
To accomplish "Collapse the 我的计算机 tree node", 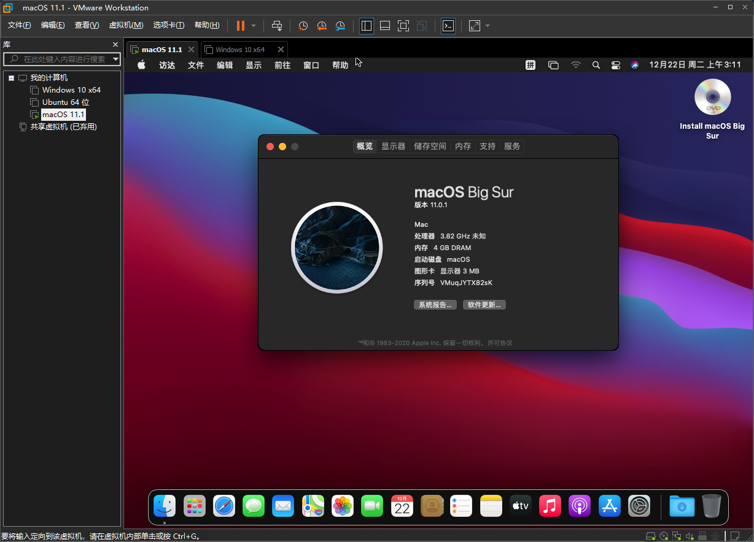I will pyautogui.click(x=11, y=78).
